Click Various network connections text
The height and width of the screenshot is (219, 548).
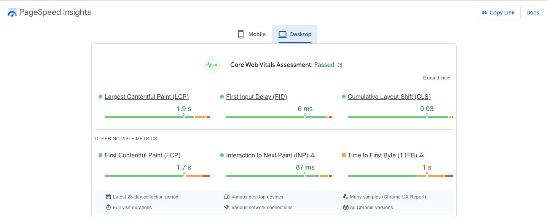click(x=262, y=208)
